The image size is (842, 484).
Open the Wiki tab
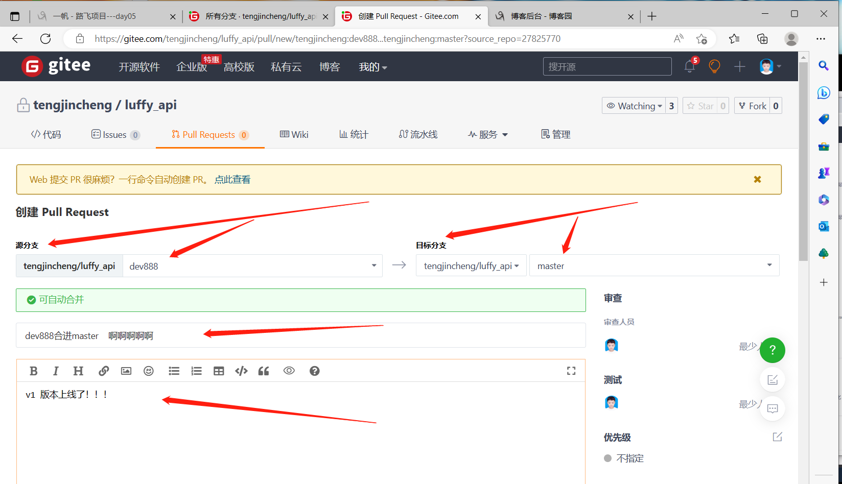tap(294, 134)
